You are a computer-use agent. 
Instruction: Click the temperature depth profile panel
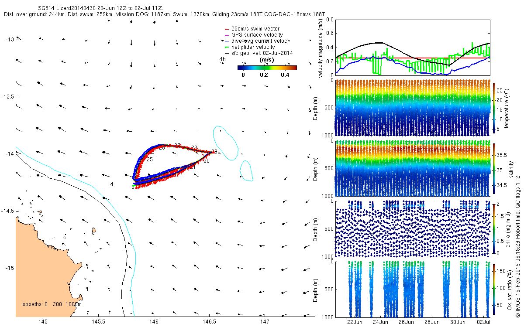413,108
